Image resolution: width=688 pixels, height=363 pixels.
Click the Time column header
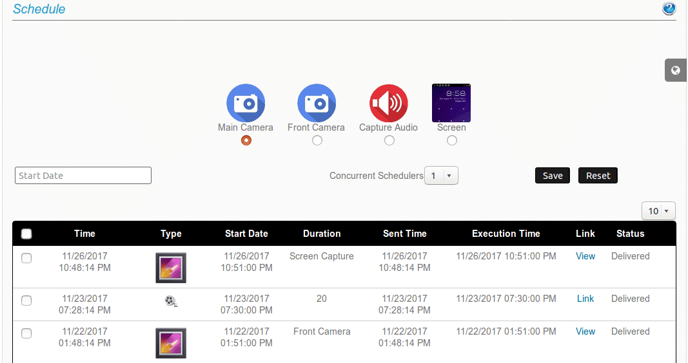pyautogui.click(x=84, y=234)
